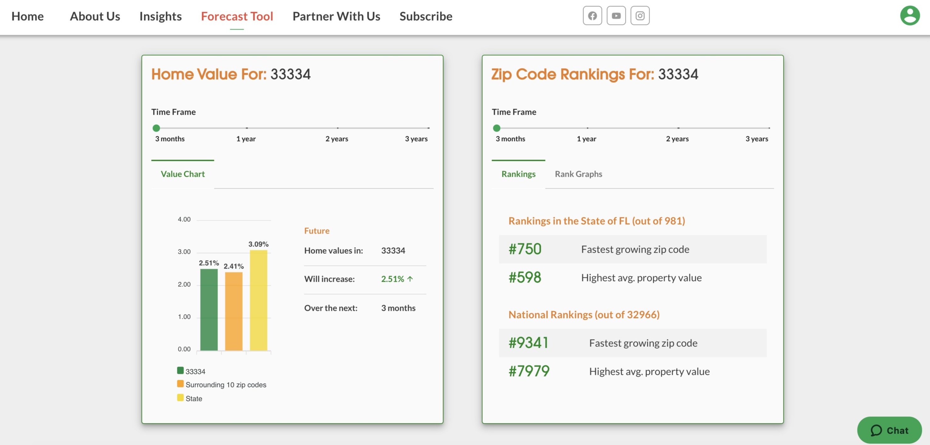This screenshot has width=930, height=445.
Task: Navigate to About Us
Action: 94,16
